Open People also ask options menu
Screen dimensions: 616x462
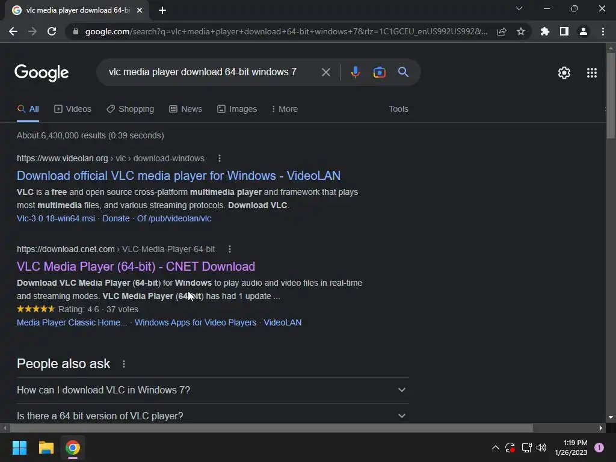[x=124, y=364]
